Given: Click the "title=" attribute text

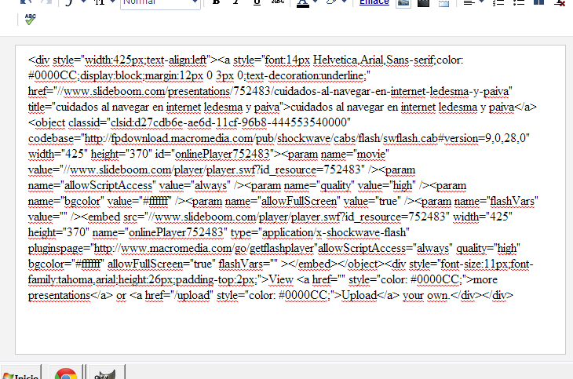Looking at the screenshot, I should (40, 107).
